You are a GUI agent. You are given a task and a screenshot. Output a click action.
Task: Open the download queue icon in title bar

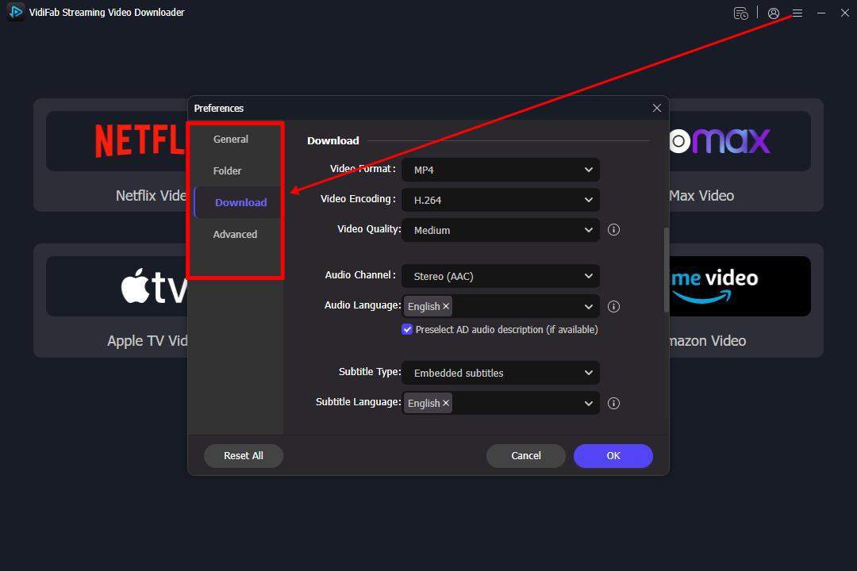740,13
